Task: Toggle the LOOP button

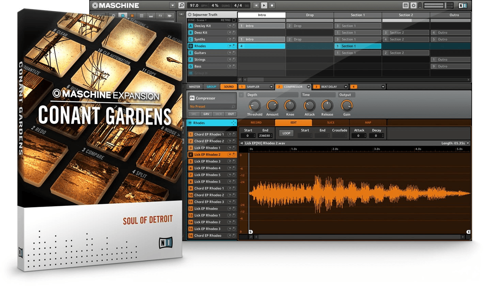Action: [286, 133]
